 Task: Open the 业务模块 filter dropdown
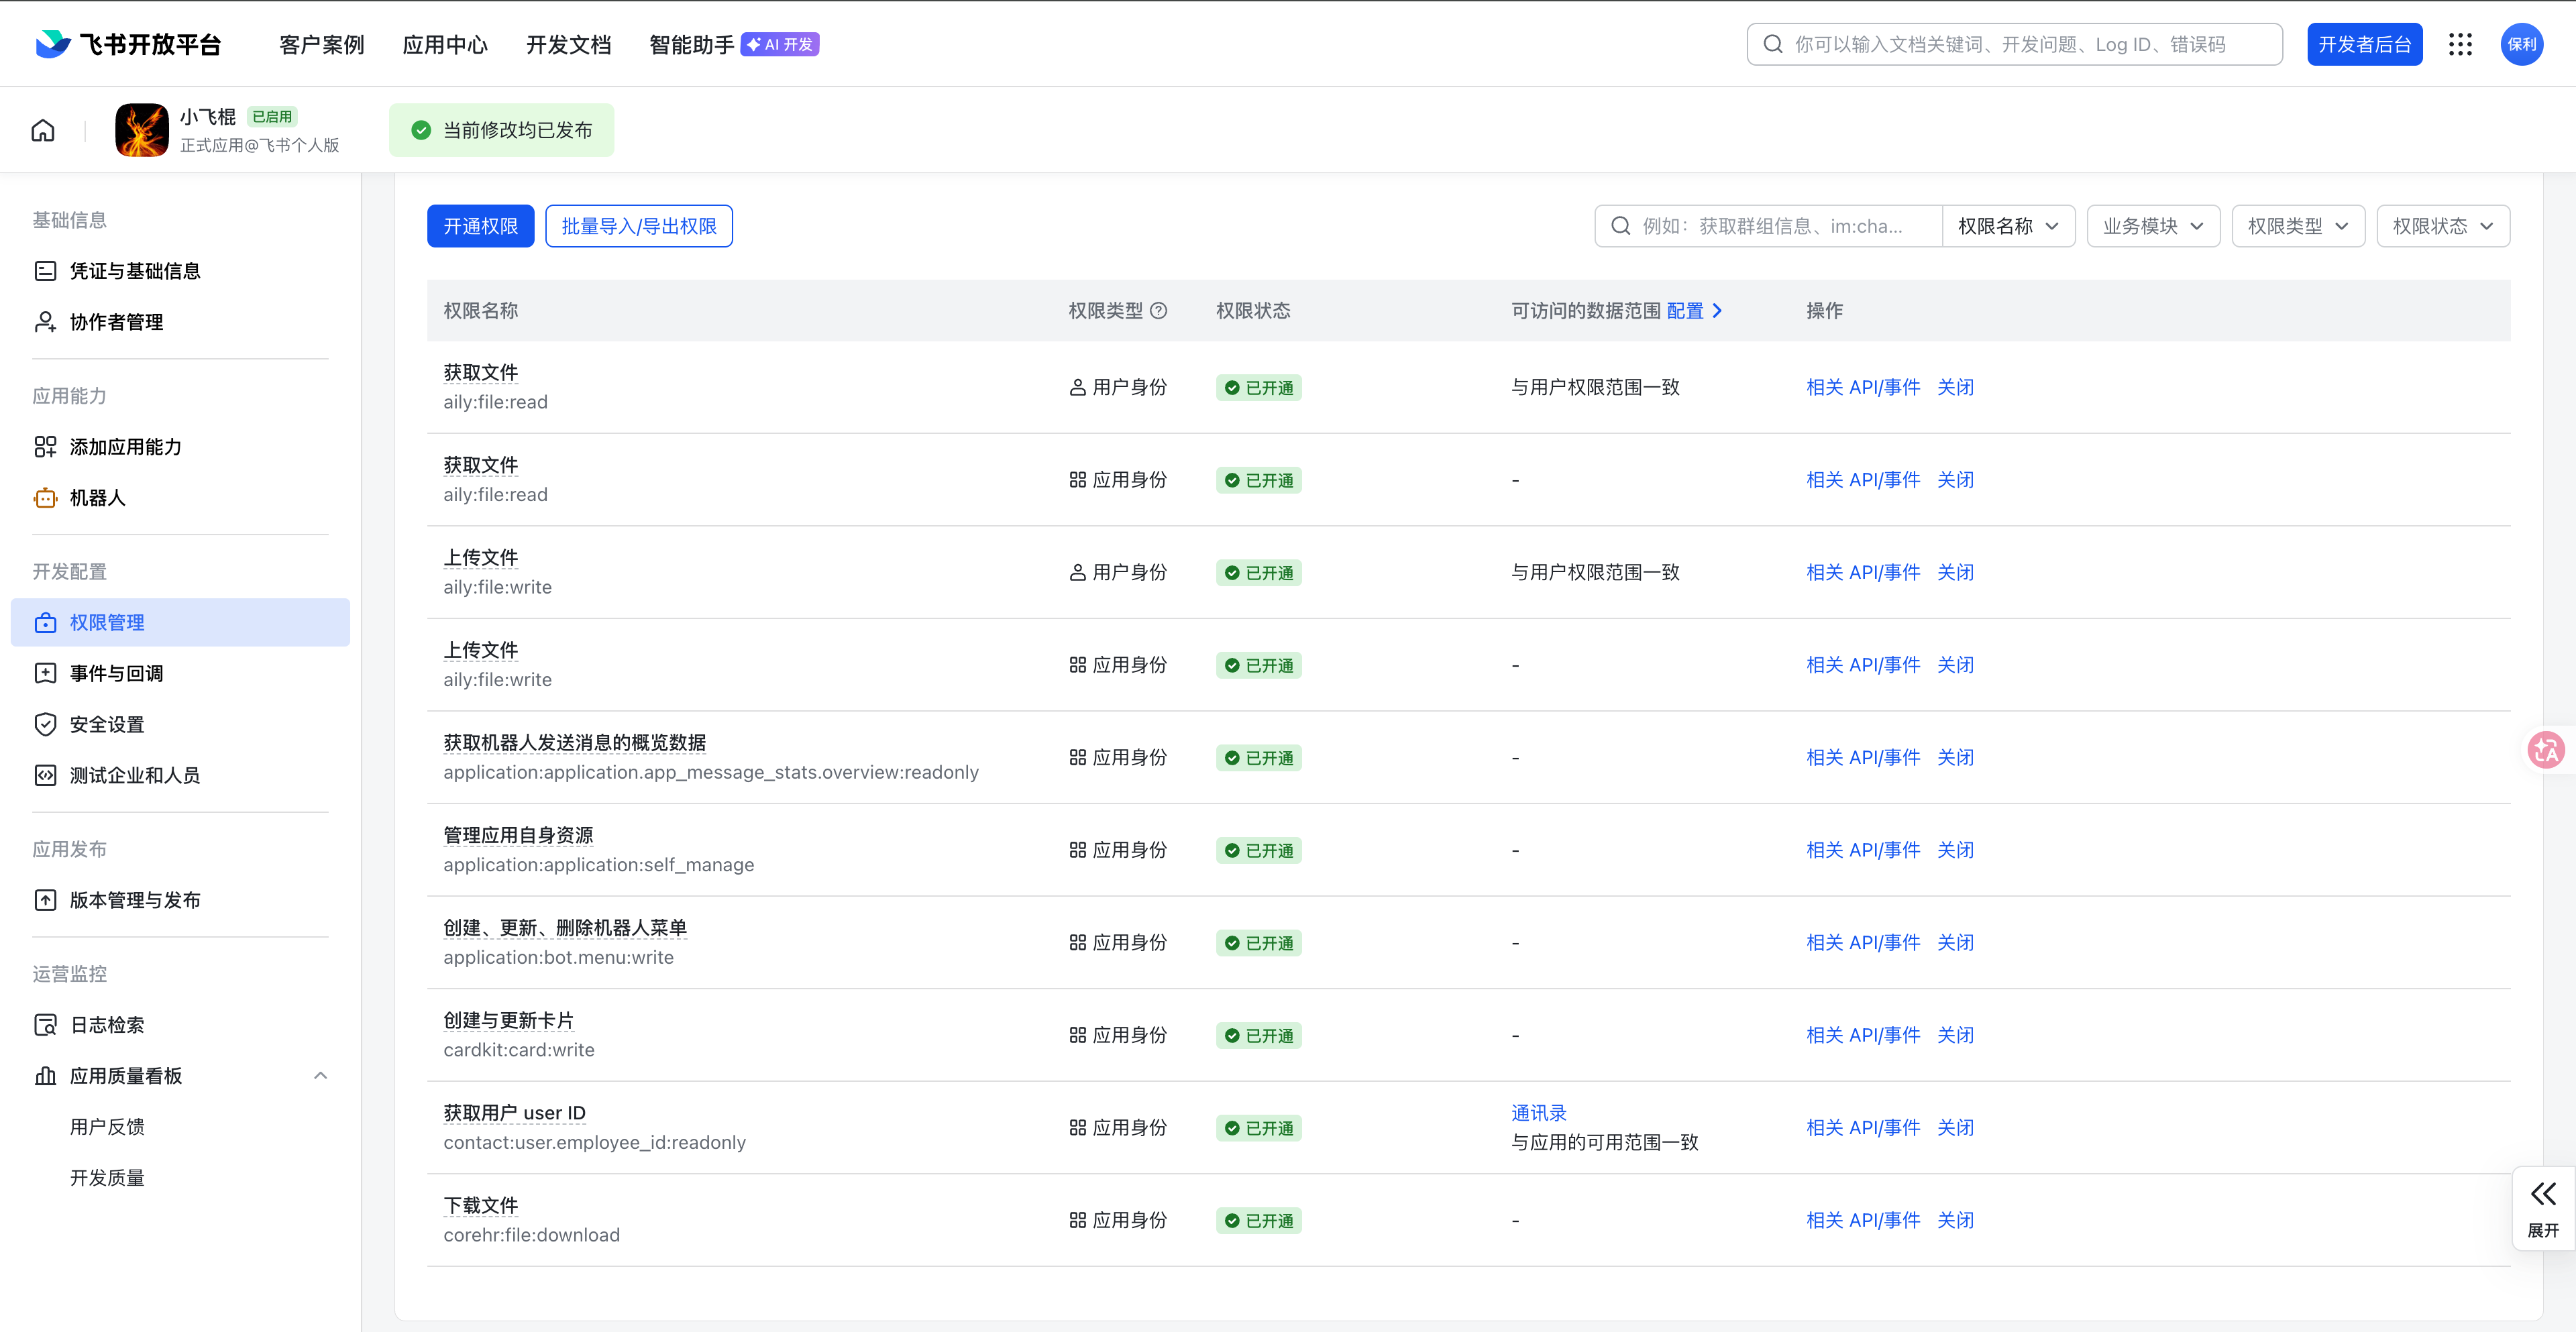(x=2153, y=226)
